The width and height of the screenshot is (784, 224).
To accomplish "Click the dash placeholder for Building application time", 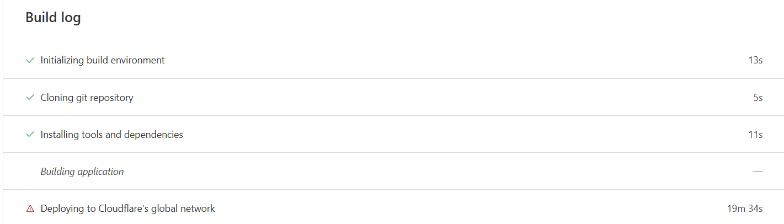I will (758, 172).
